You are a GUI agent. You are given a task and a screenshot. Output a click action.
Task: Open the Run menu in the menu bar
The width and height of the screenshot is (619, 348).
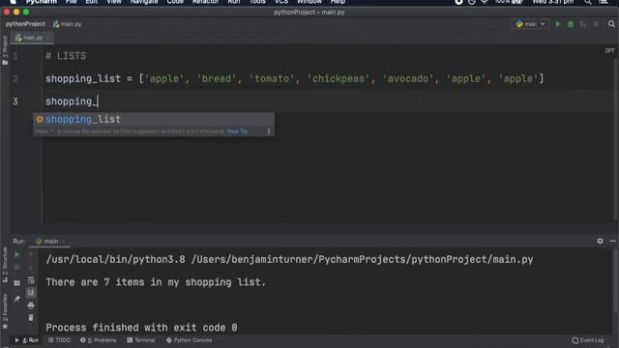point(234,2)
